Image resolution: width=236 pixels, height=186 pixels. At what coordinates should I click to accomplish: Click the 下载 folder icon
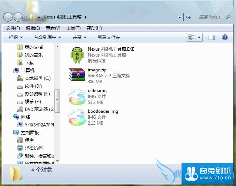click(20, 62)
